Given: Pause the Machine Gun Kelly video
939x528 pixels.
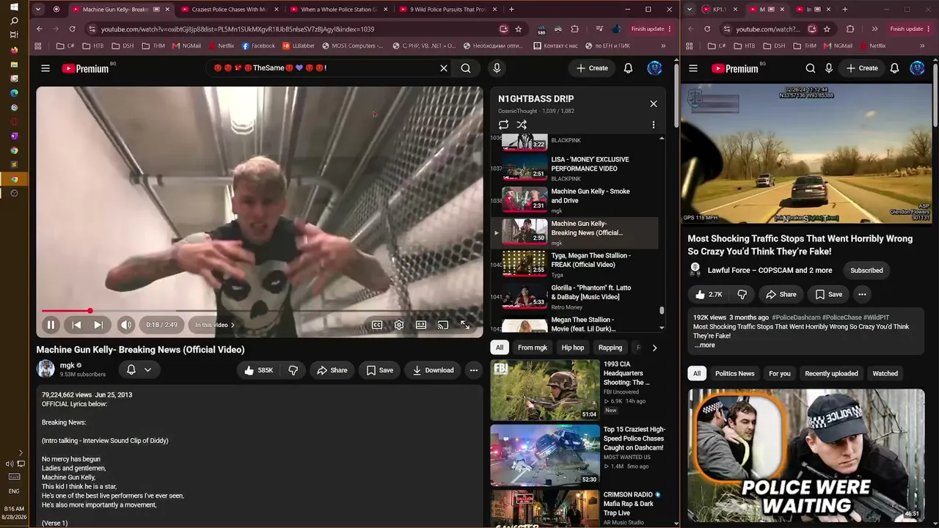Looking at the screenshot, I should [x=51, y=325].
